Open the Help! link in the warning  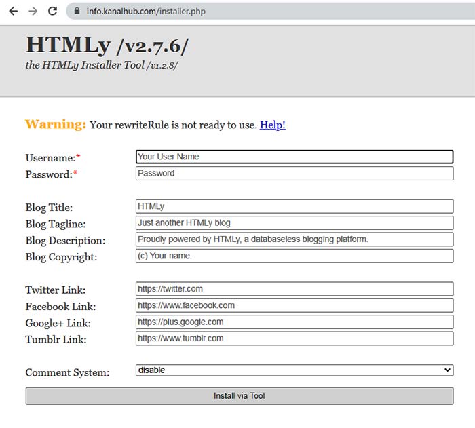[273, 125]
